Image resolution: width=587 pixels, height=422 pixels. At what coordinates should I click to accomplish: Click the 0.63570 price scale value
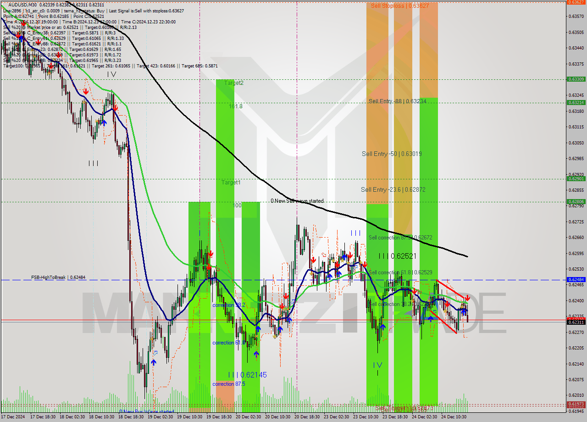(x=576, y=17)
